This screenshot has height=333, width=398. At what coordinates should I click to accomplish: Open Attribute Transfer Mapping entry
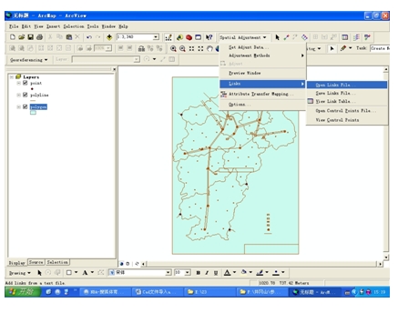(262, 94)
